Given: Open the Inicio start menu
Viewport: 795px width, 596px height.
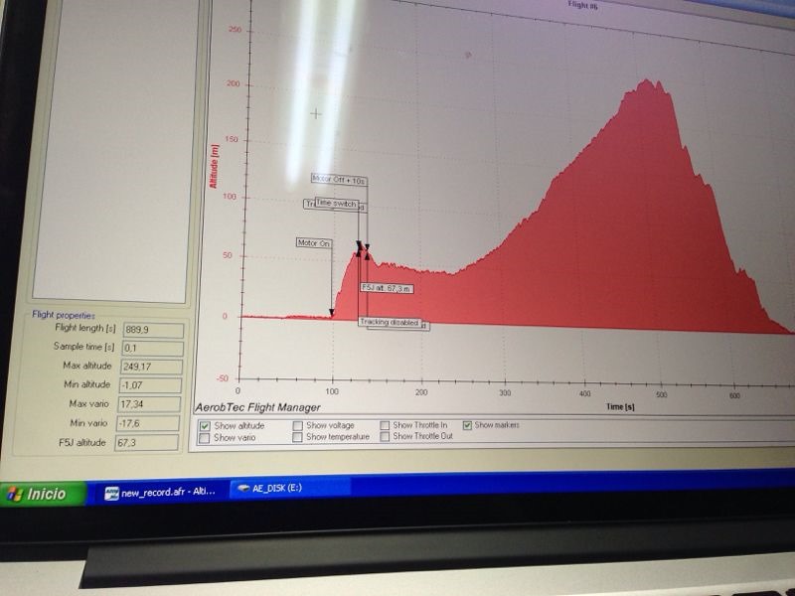Looking at the screenshot, I should click(40, 494).
